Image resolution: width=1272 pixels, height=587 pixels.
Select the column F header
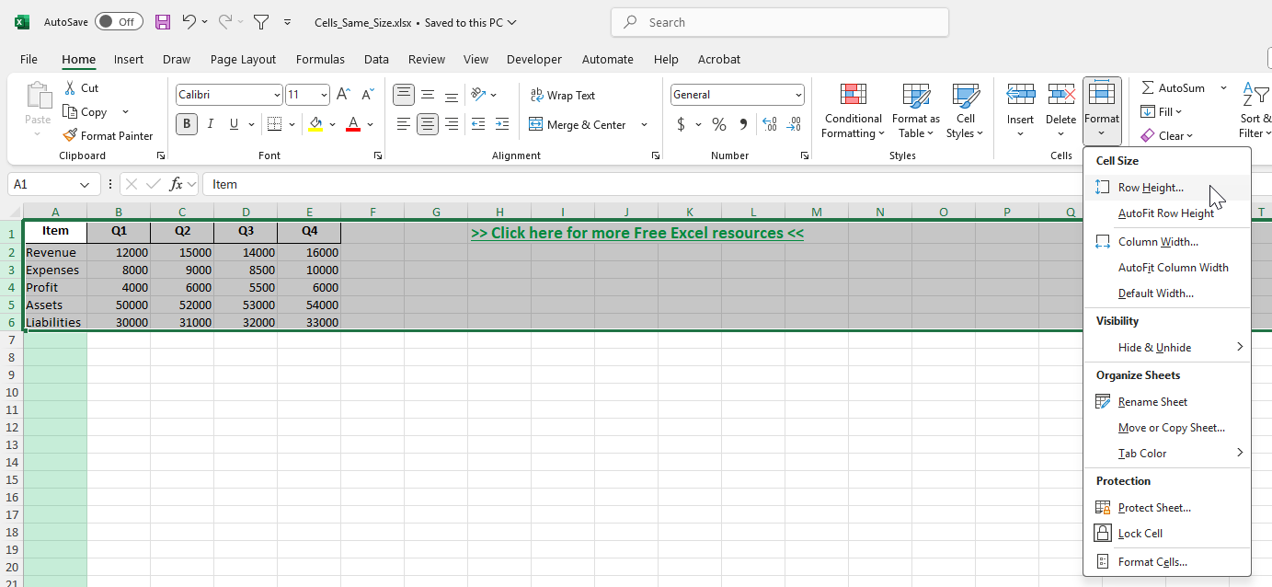coord(372,213)
